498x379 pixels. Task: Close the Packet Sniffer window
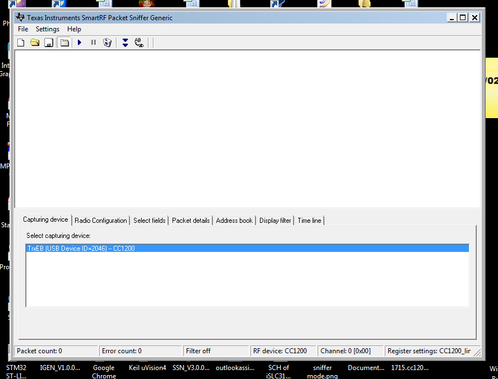(x=474, y=18)
